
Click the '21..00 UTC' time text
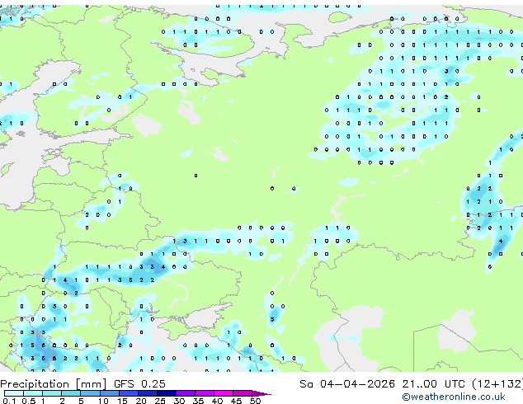(433, 384)
